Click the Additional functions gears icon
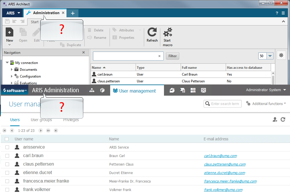The width and height of the screenshot is (290, 193). (248, 103)
